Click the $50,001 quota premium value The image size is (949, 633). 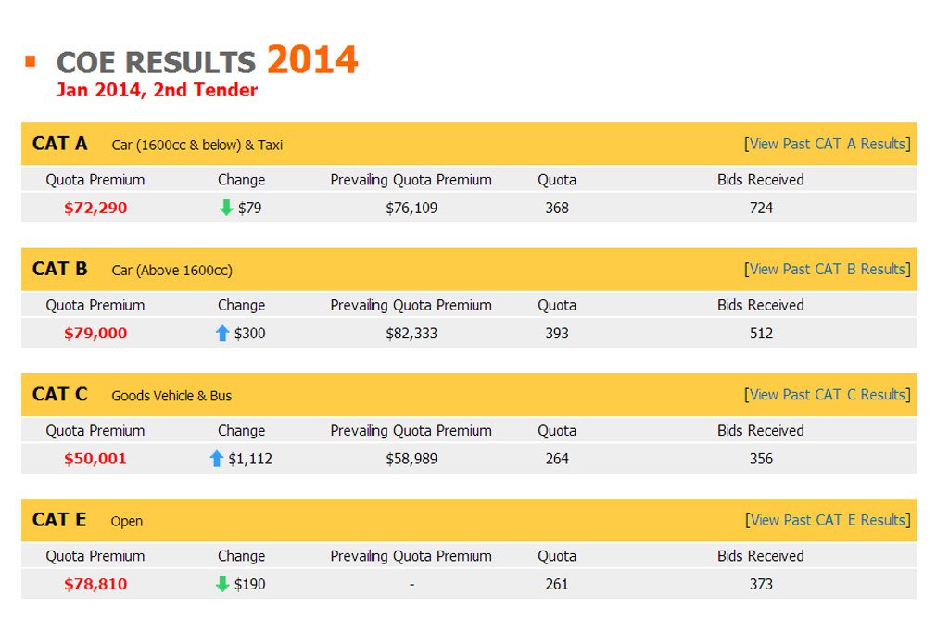[x=95, y=458]
